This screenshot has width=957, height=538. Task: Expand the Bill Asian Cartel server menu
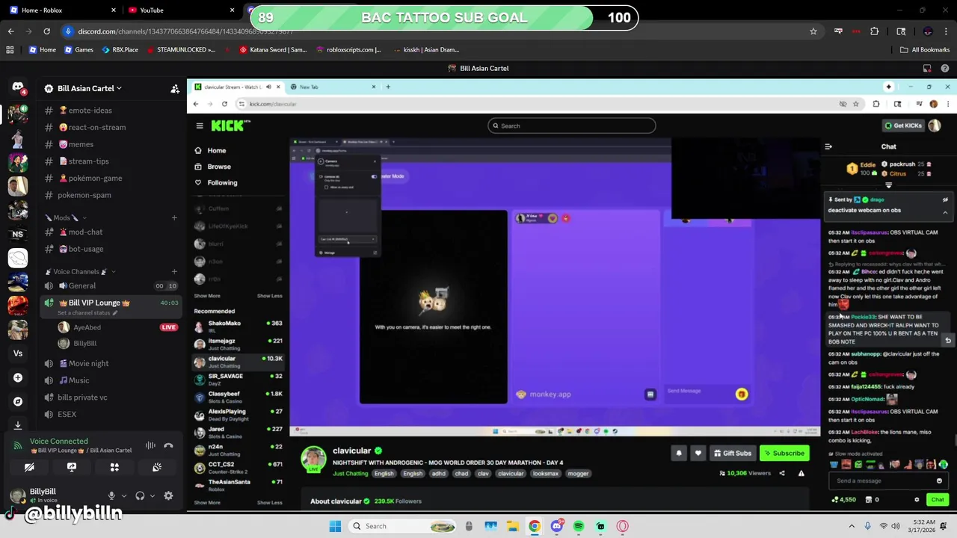(x=90, y=88)
